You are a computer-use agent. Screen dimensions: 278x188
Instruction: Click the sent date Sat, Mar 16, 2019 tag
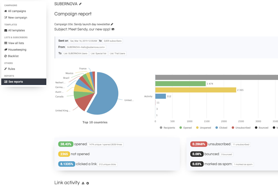(x=83, y=41)
